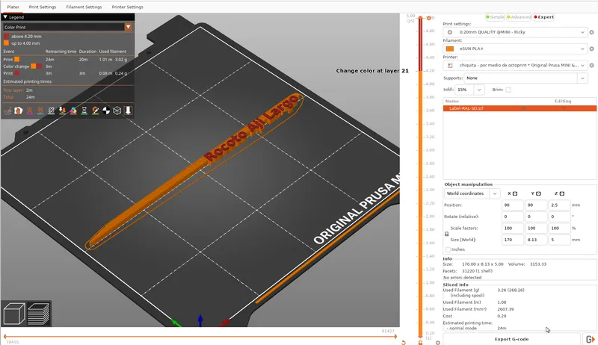This screenshot has width=598, height=345.
Task: Click horizontal move slider right handle
Action: pos(395,336)
